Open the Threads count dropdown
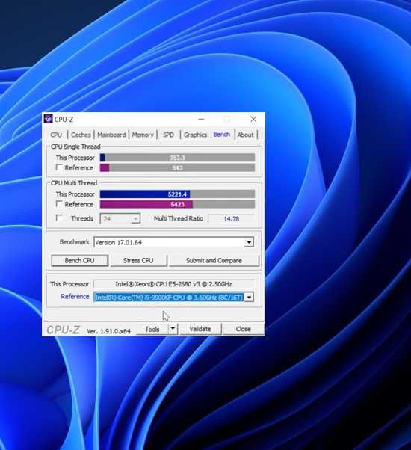 [135, 219]
